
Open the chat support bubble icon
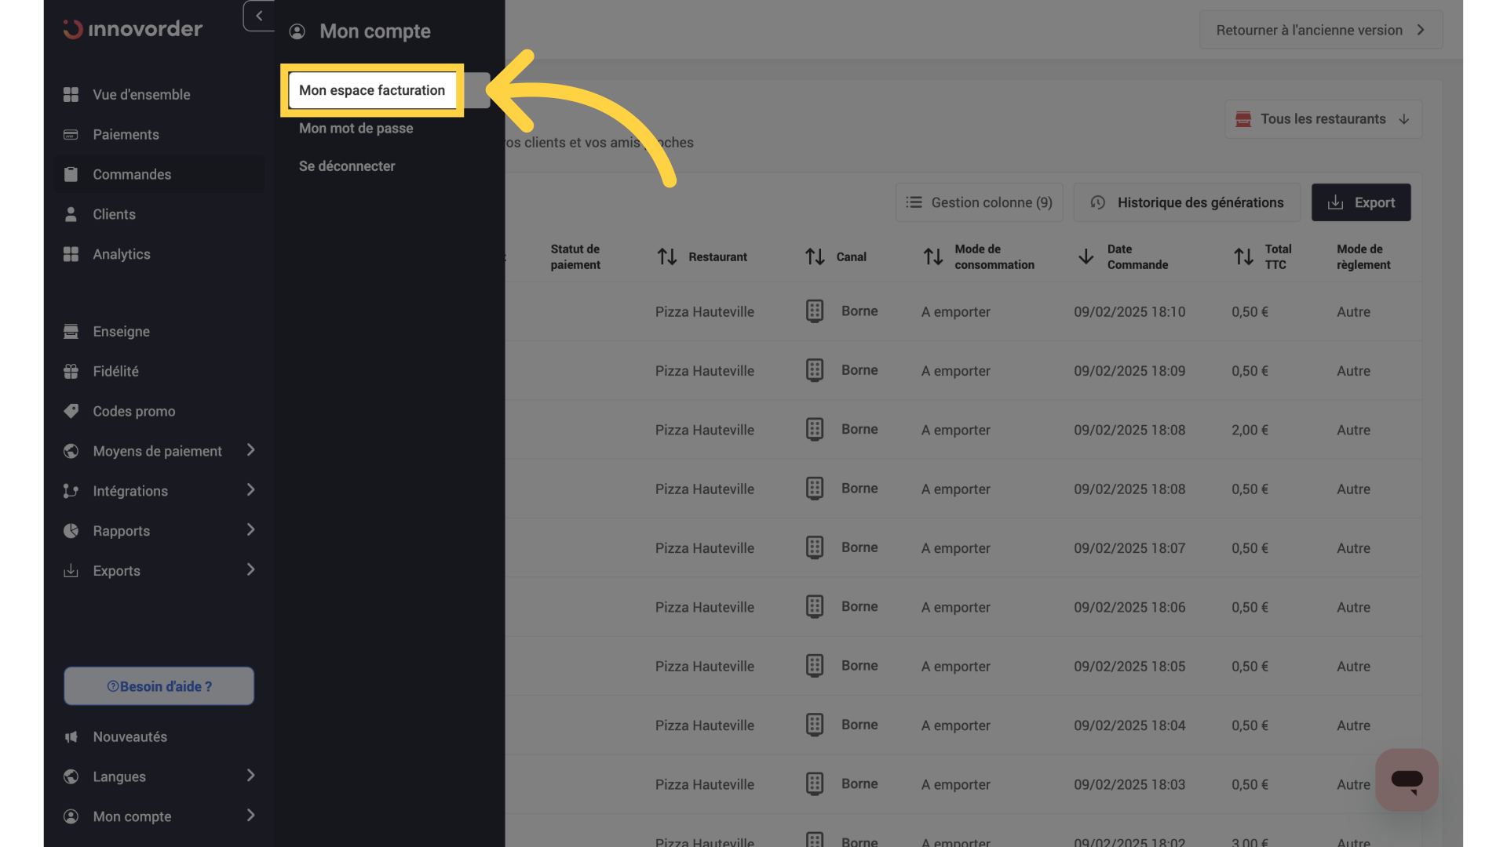pos(1407,780)
